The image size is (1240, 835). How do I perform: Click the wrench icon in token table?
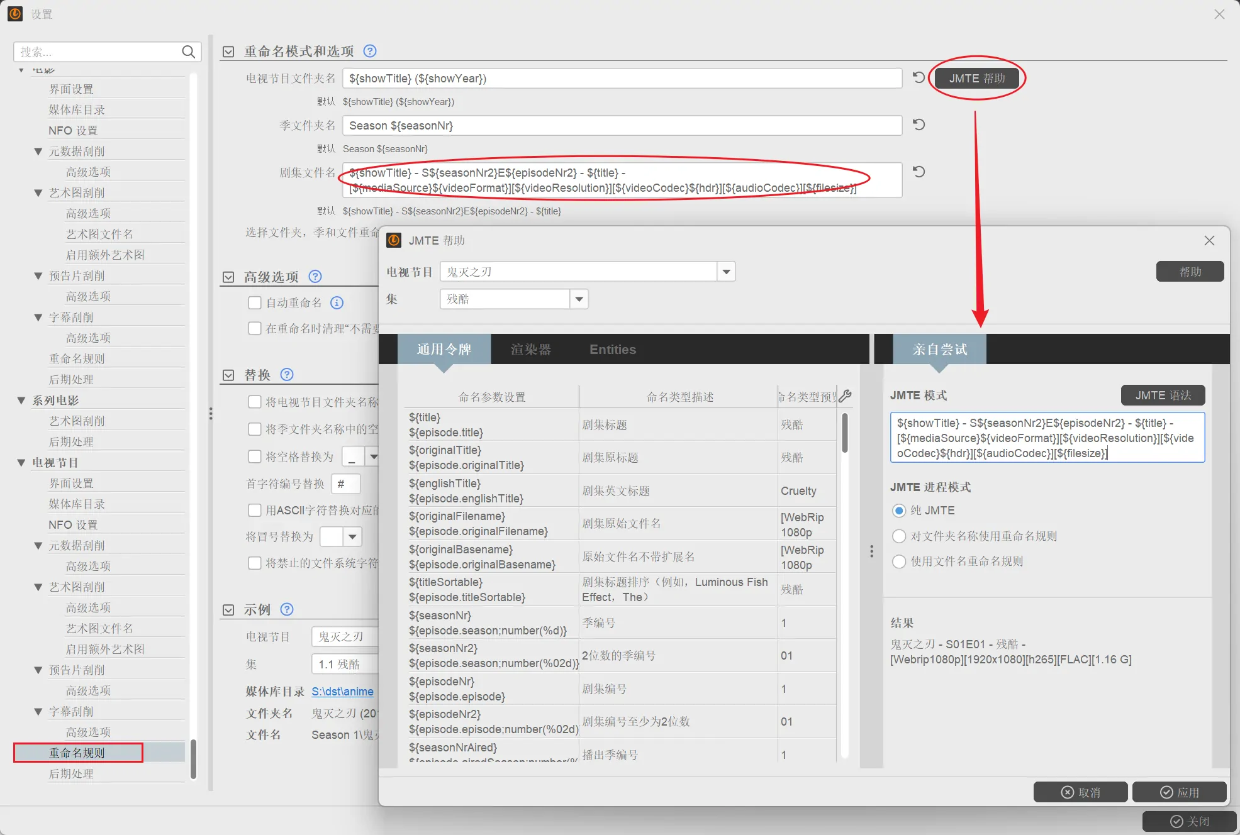click(x=846, y=395)
